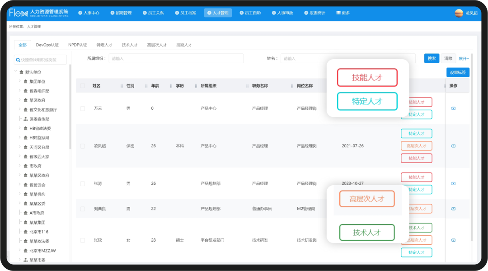Click the 设置标签 button

tap(458, 73)
